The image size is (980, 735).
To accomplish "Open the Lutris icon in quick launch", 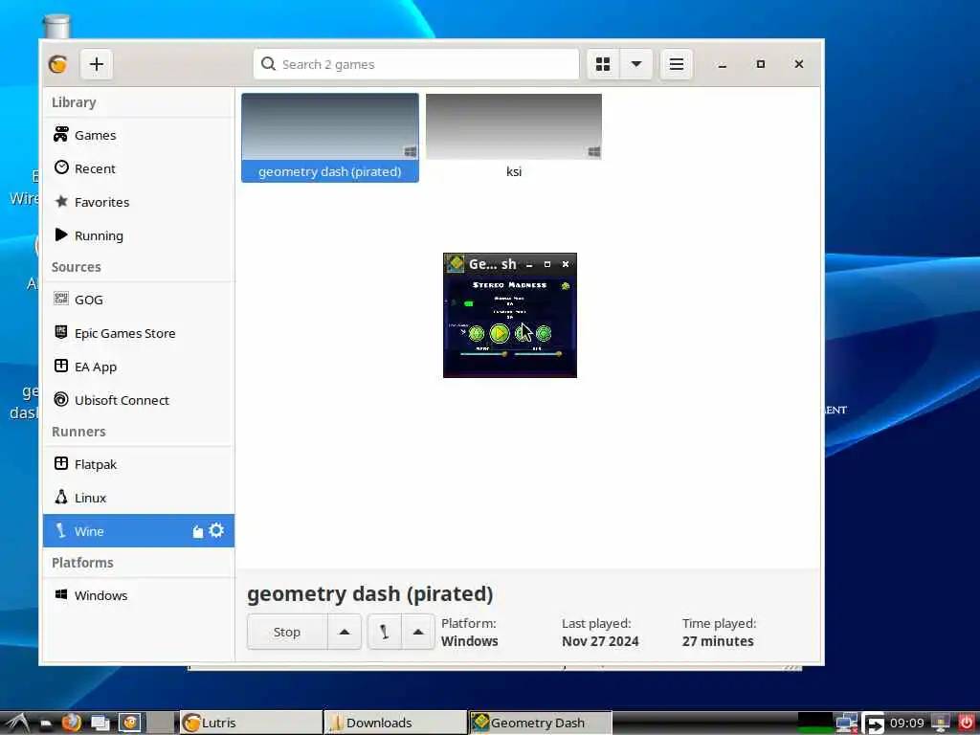I will [130, 723].
